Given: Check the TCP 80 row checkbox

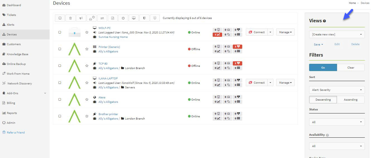Looking at the screenshot, I should pos(60,66).
